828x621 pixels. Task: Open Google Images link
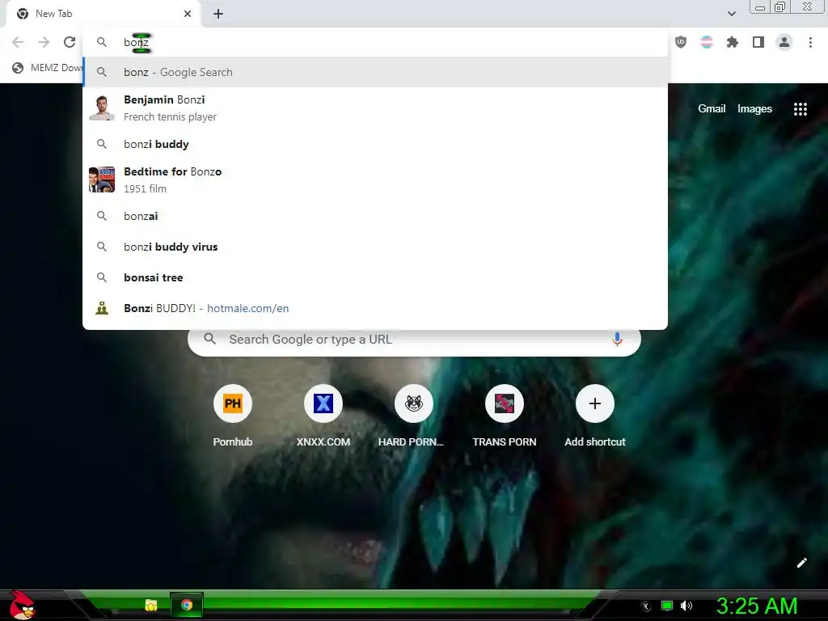click(x=754, y=109)
